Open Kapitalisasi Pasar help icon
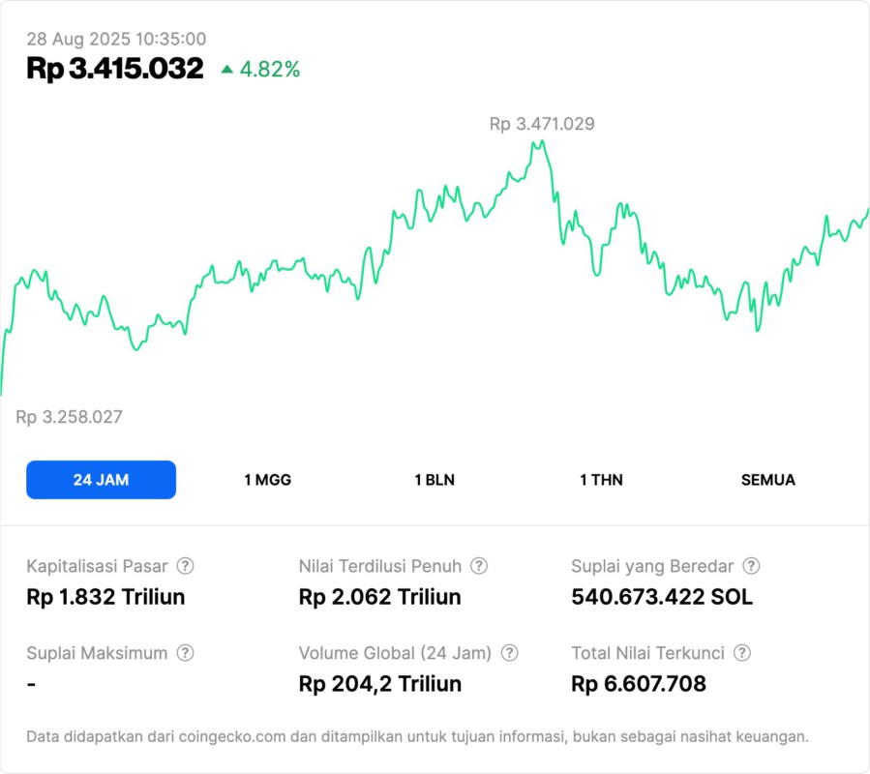 coord(185,566)
